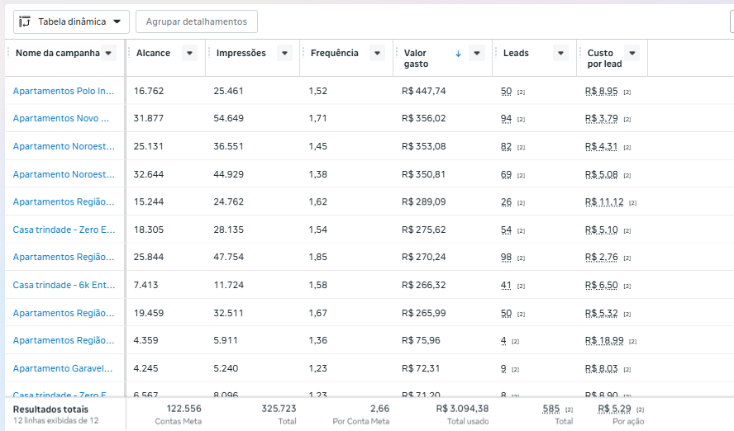Click the drag handle of the Valor gasto column
The width and height of the screenshot is (734, 431).
coord(397,53)
